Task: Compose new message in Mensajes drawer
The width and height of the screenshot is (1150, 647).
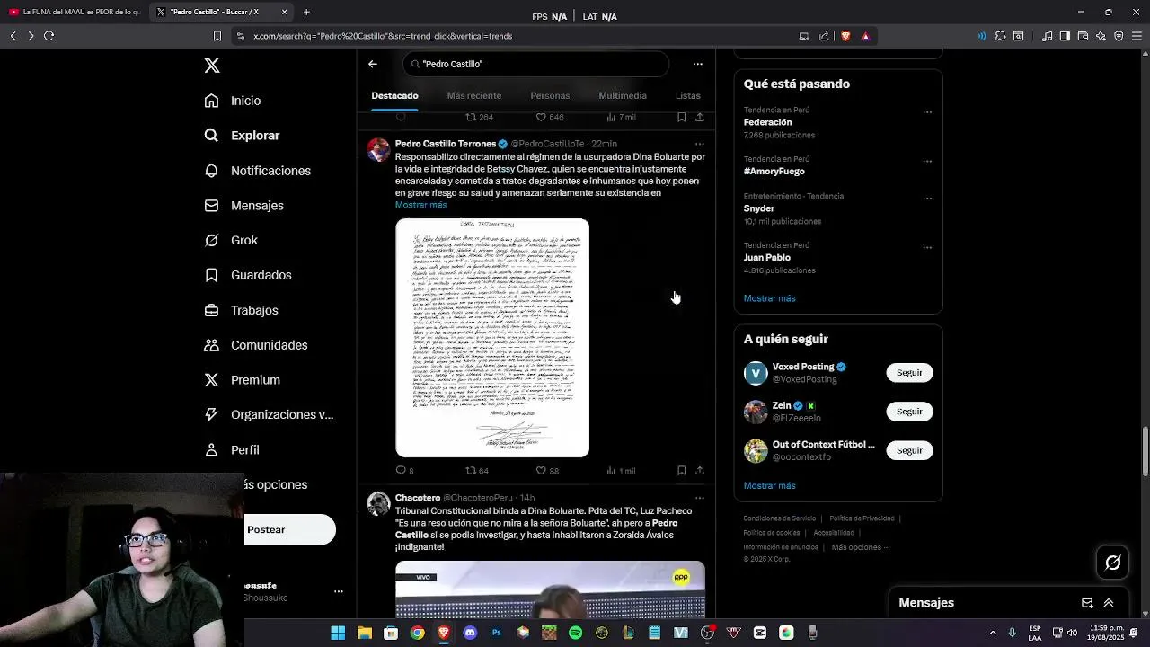Action: [1087, 603]
